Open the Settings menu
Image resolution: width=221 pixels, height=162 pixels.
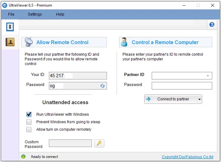coord(35,14)
